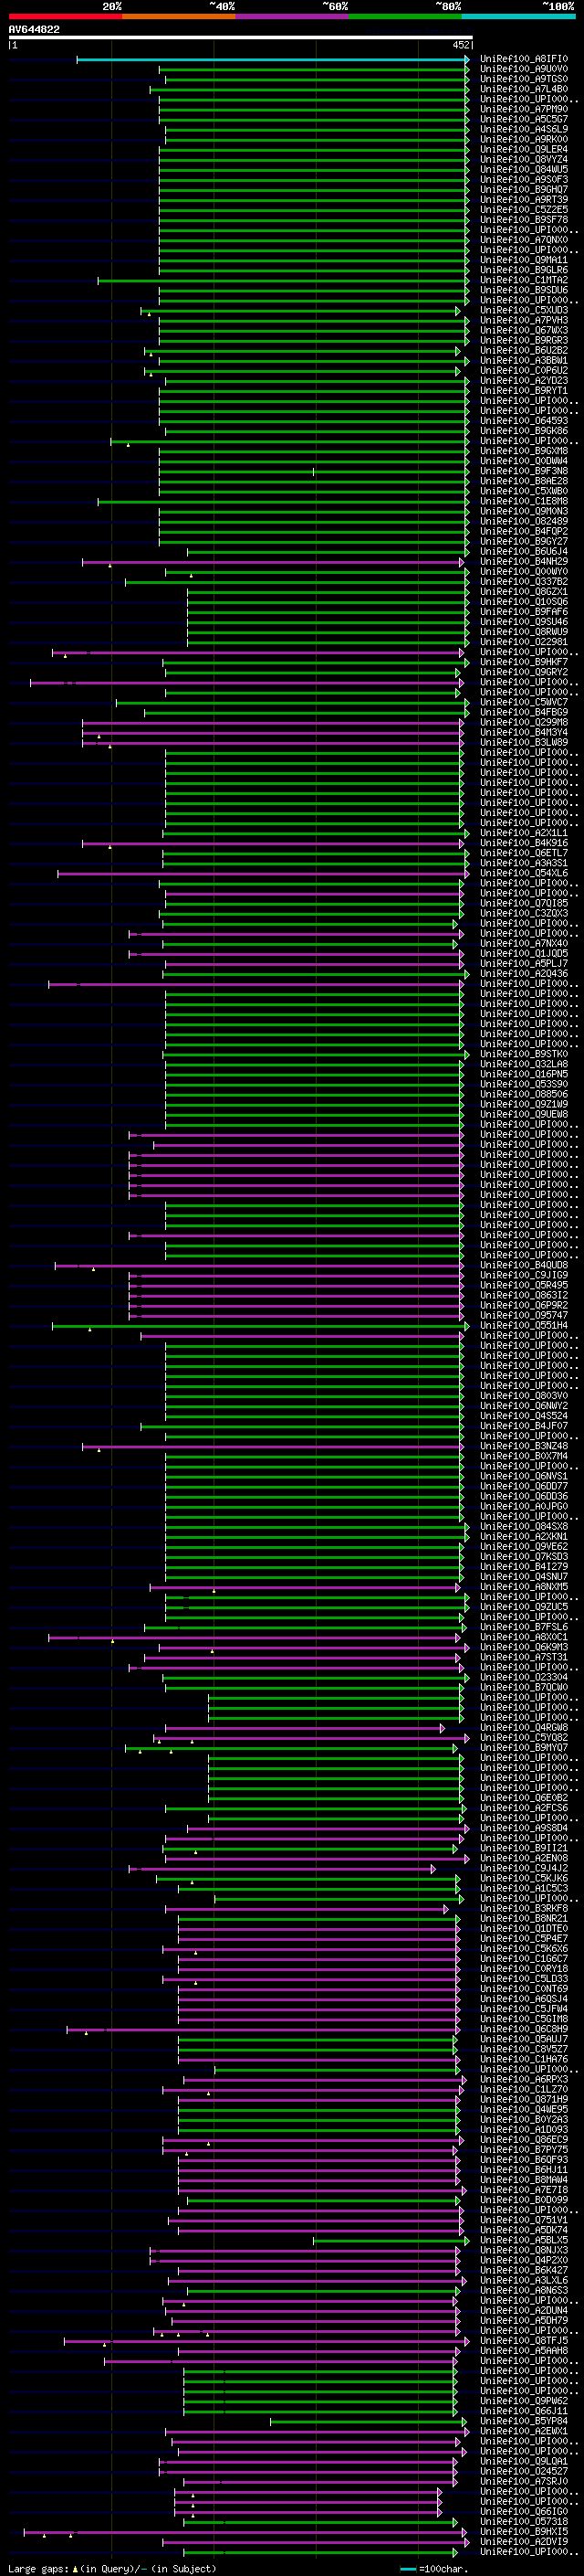Select label UniRef100_B9GHQ7
584x2576 pixels.
[x=523, y=189]
